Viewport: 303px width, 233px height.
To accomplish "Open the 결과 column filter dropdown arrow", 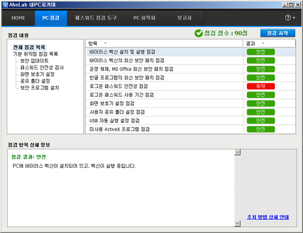I will point(263,43).
